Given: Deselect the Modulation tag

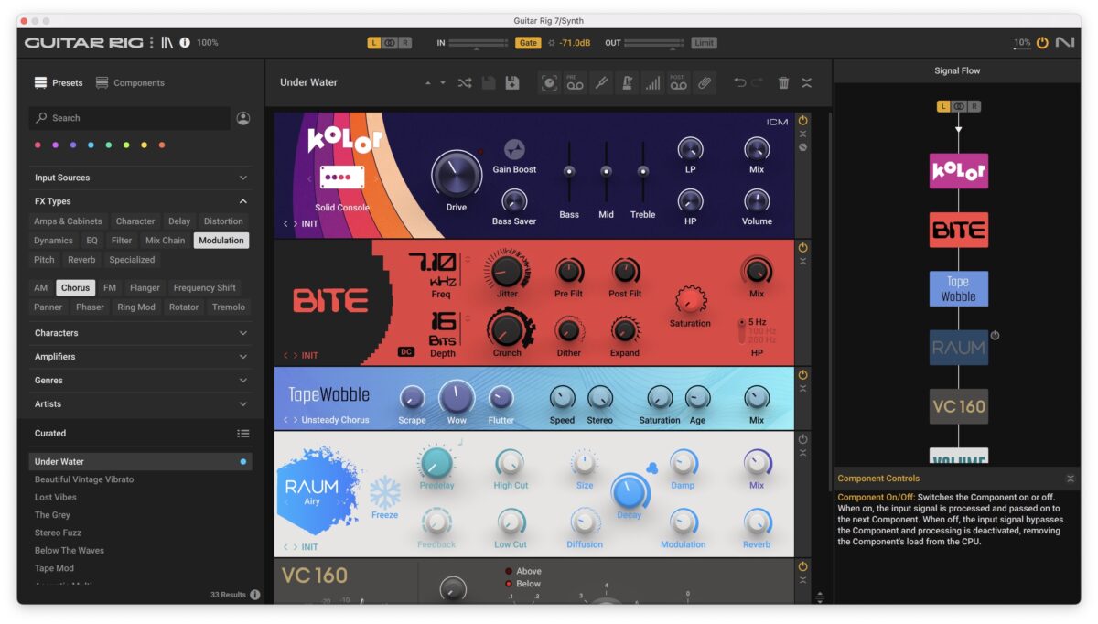Looking at the screenshot, I should (221, 241).
